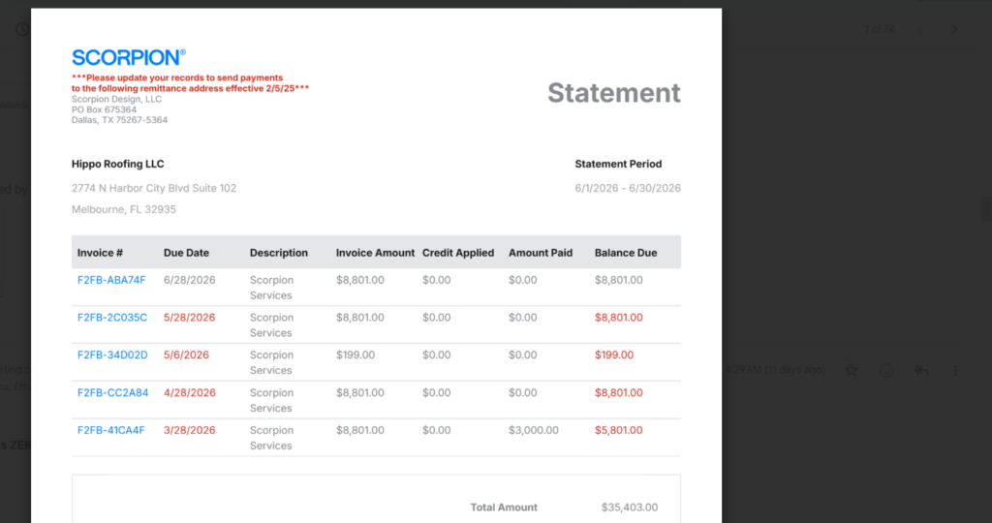Click invoice amount in the F2FB-41CA4F row
Screen dimensions: 992x523
point(359,430)
